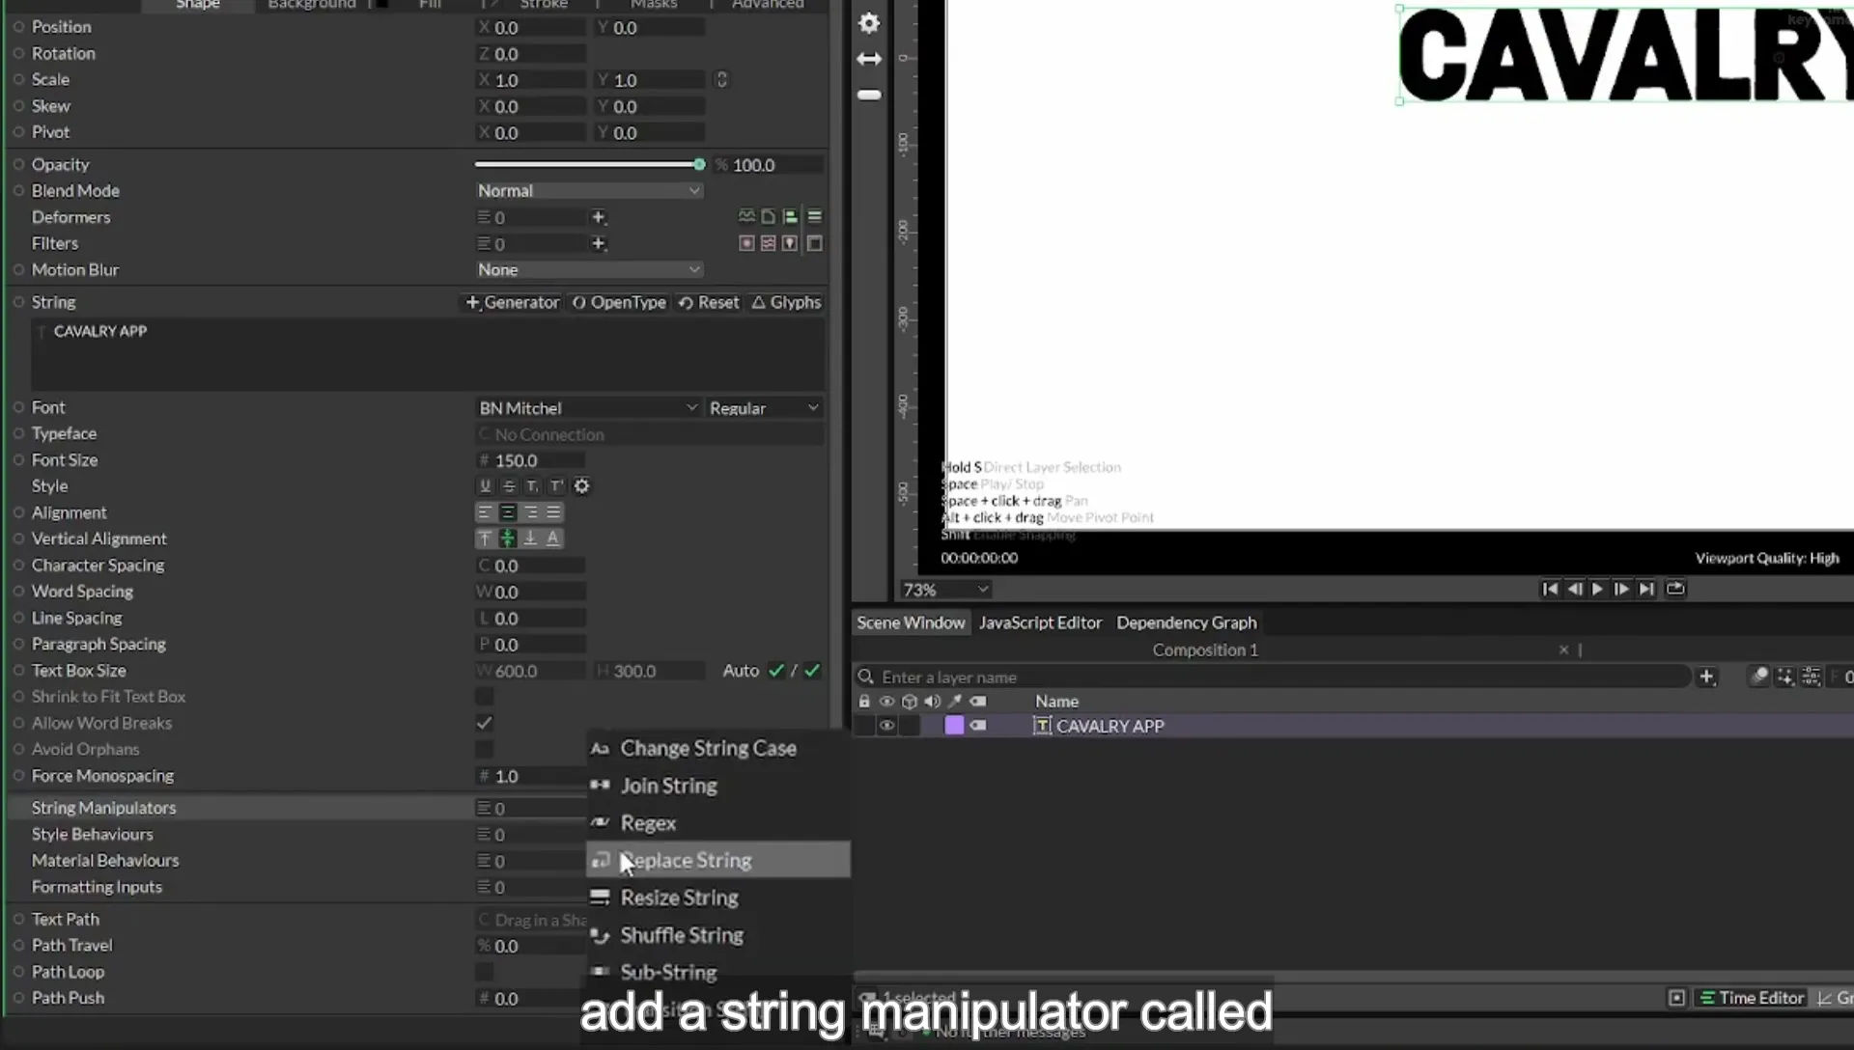Add a deformer with the plus icon
This screenshot has height=1050, width=1854.
click(599, 217)
